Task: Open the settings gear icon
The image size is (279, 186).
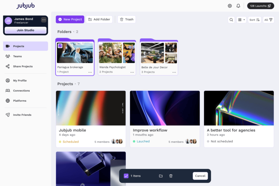Action: (230, 6)
